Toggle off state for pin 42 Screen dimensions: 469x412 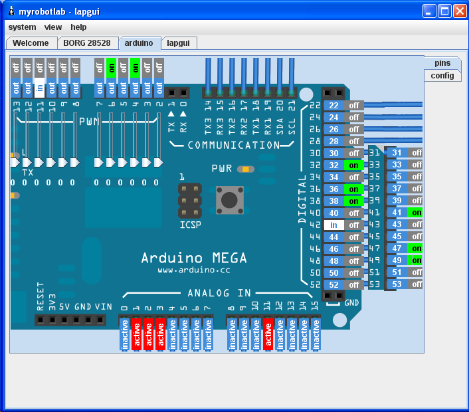(354, 225)
